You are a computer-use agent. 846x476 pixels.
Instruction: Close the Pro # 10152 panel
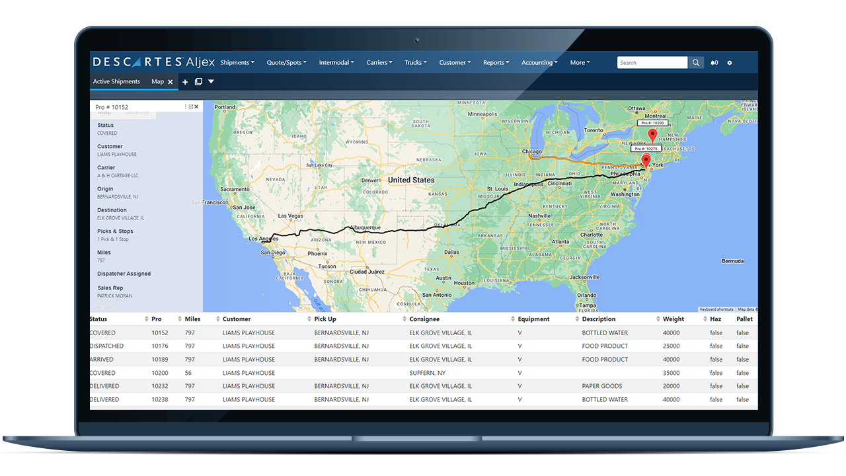point(196,106)
